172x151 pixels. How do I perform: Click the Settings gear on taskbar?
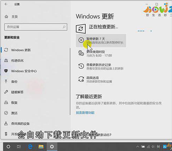point(52,146)
